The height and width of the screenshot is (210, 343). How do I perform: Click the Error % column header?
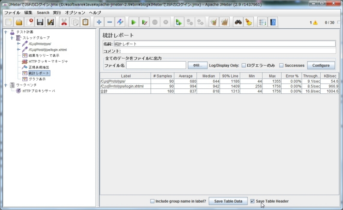click(x=292, y=76)
